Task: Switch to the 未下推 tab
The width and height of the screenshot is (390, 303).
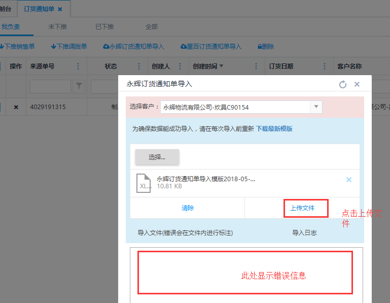Action: click(x=57, y=27)
